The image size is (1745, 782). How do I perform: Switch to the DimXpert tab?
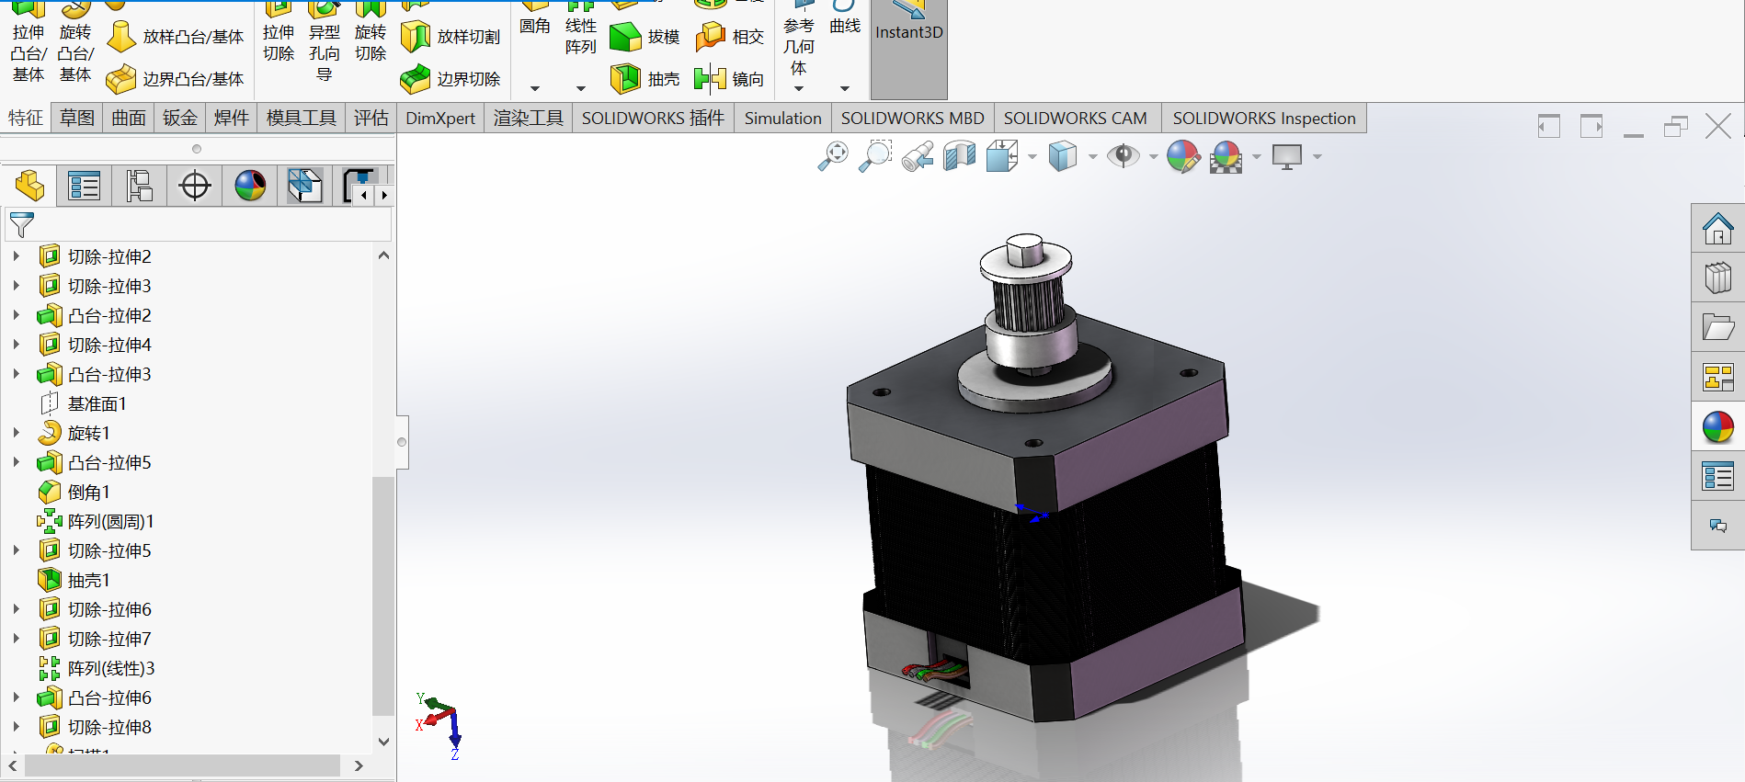point(440,118)
